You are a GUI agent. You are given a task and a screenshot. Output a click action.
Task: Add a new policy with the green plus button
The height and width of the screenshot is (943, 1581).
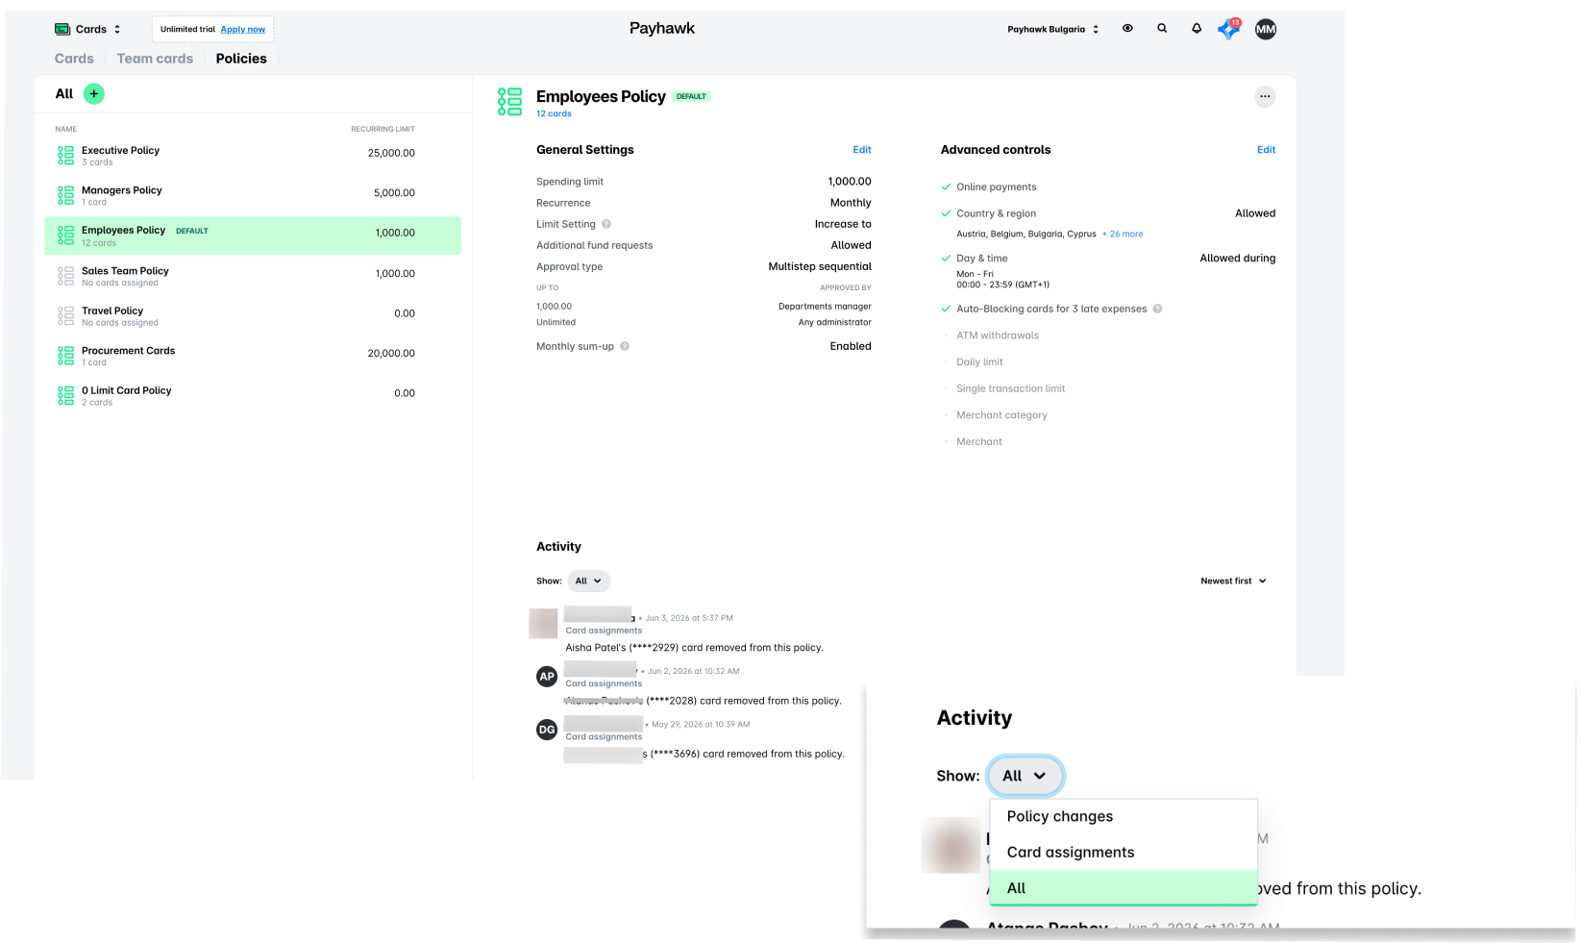[x=93, y=93]
